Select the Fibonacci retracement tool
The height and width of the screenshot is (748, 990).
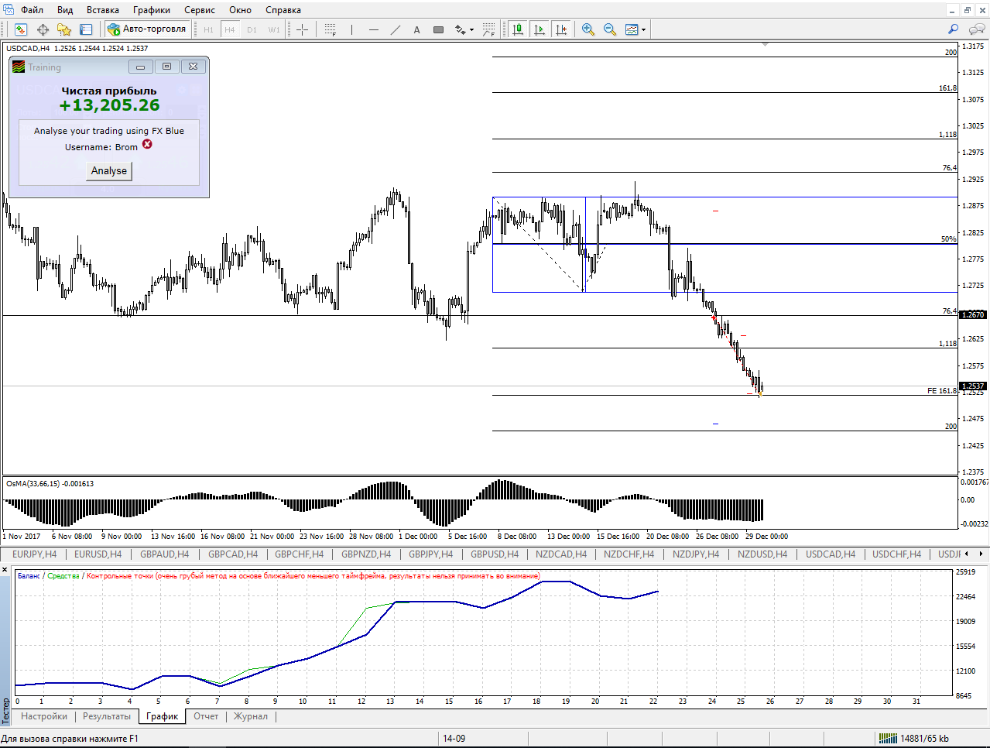click(x=331, y=29)
